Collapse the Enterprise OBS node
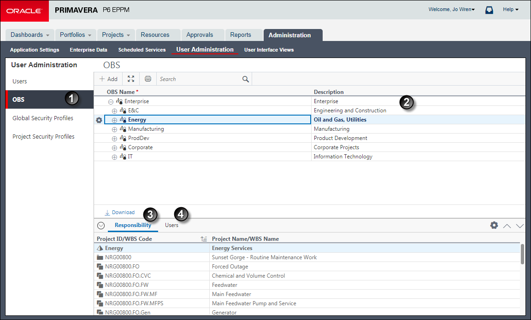 click(x=111, y=101)
